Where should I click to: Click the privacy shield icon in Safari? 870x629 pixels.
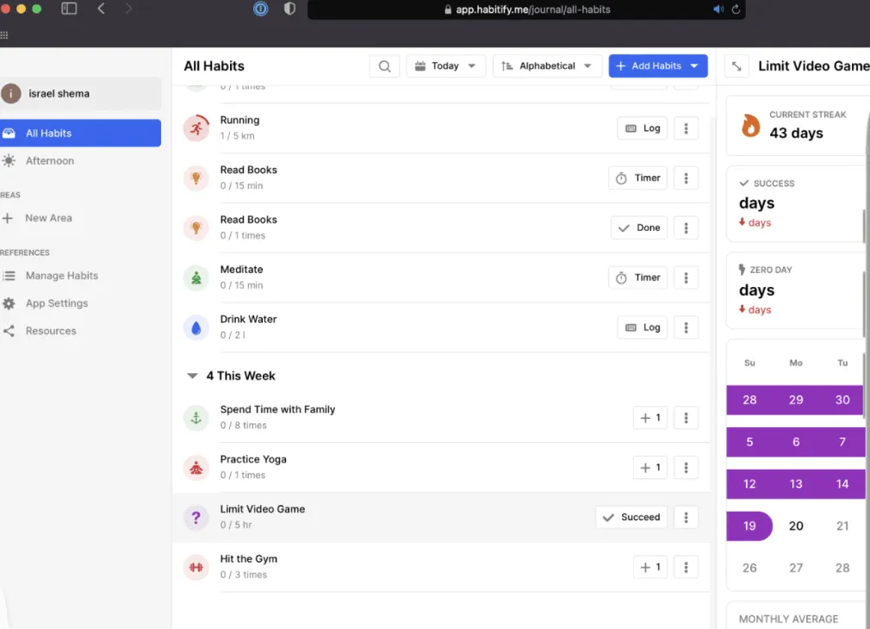click(x=289, y=9)
